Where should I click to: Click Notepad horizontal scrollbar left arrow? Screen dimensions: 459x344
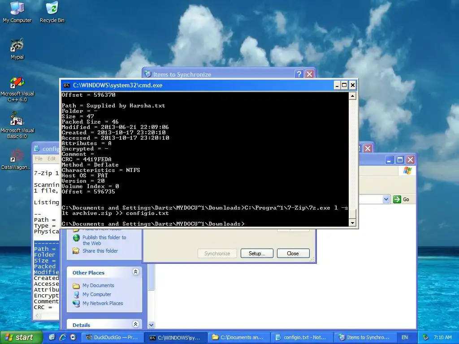click(37, 315)
